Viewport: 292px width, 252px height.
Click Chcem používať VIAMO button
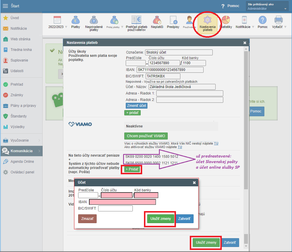tap(146, 136)
